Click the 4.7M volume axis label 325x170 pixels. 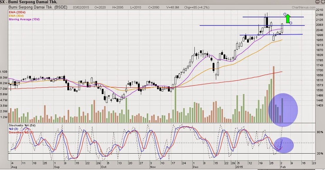4,100
